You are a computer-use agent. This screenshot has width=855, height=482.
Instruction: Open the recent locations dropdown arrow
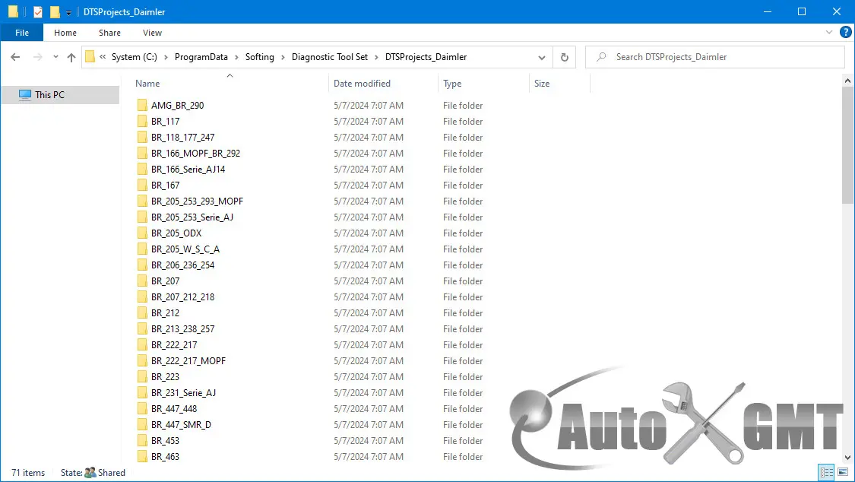pos(55,57)
